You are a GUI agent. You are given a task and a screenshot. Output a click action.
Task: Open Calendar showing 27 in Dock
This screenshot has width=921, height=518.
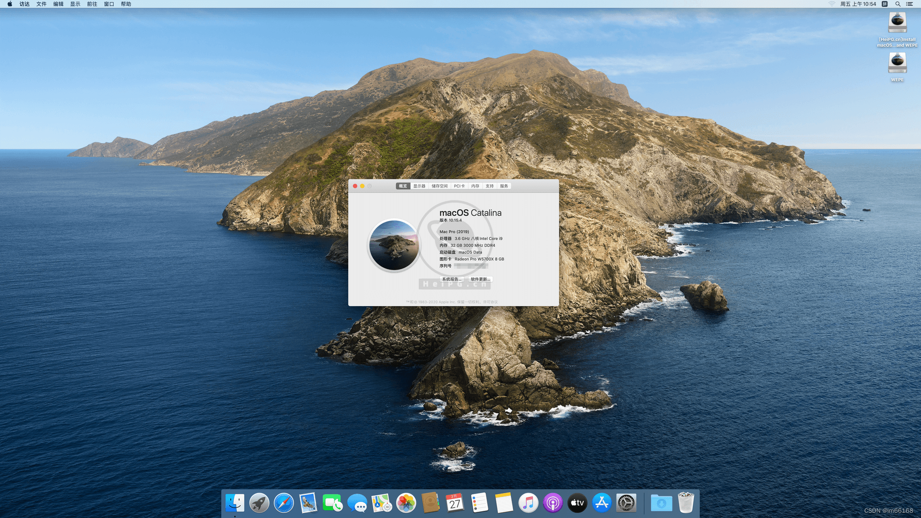coord(455,503)
